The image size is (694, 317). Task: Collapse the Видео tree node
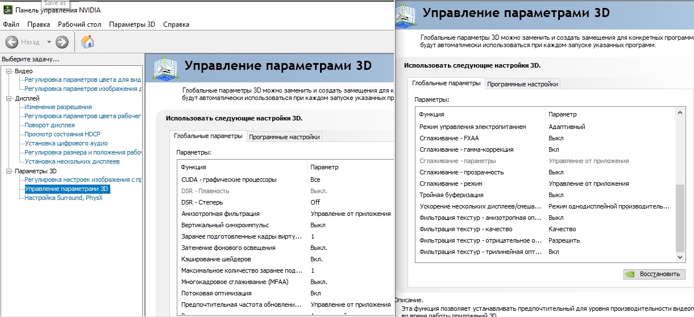point(9,71)
